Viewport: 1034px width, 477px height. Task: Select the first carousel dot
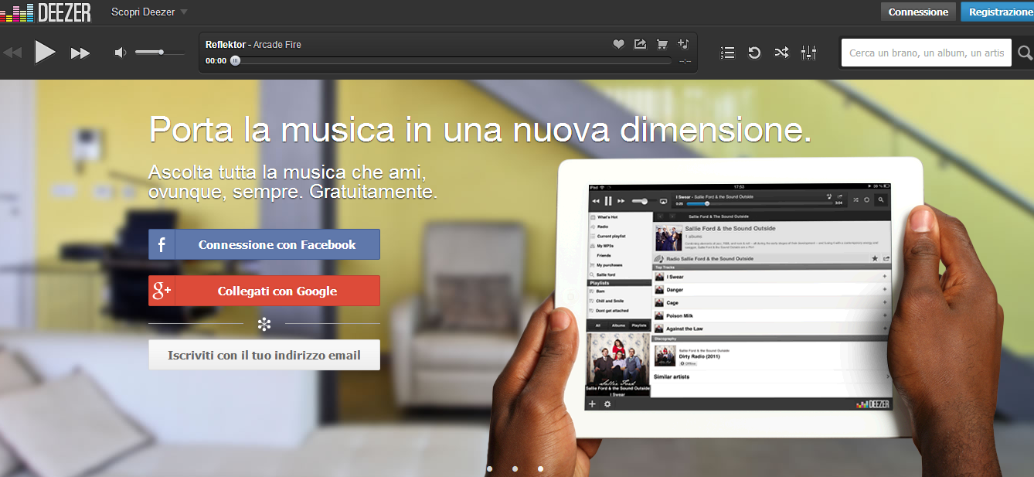489,468
